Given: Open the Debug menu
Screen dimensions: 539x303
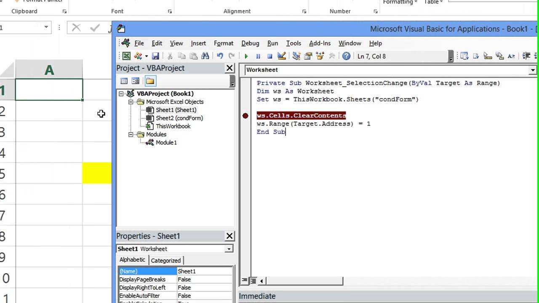Looking at the screenshot, I should click(x=250, y=43).
